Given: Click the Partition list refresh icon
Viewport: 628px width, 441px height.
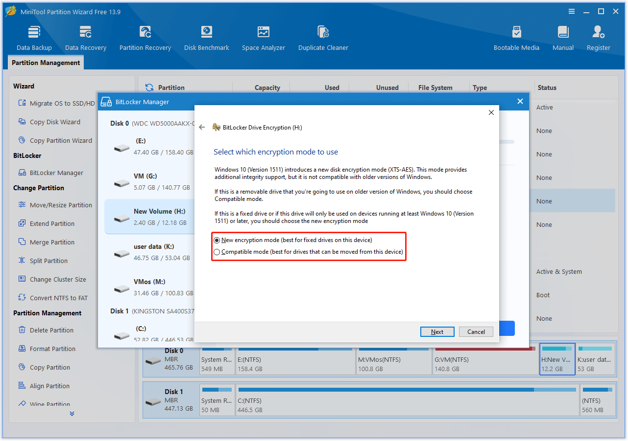Looking at the screenshot, I should (x=149, y=88).
